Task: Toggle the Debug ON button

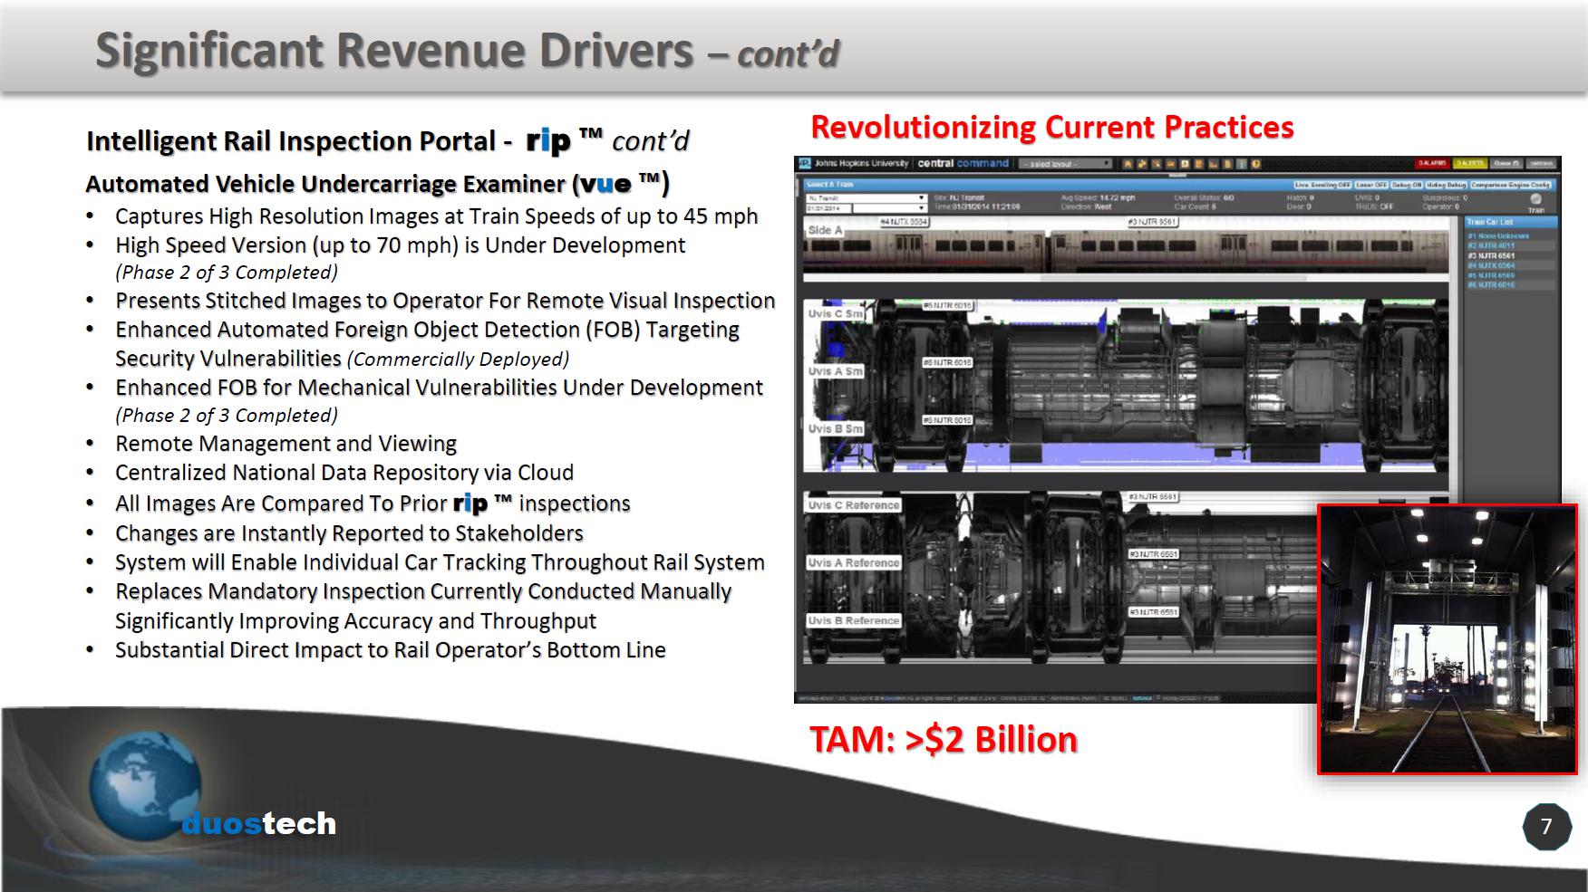Action: coord(1407,185)
